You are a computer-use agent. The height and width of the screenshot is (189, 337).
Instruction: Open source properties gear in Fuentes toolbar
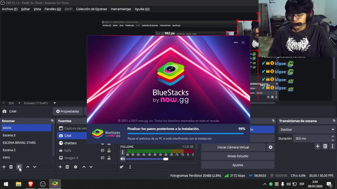(76, 167)
